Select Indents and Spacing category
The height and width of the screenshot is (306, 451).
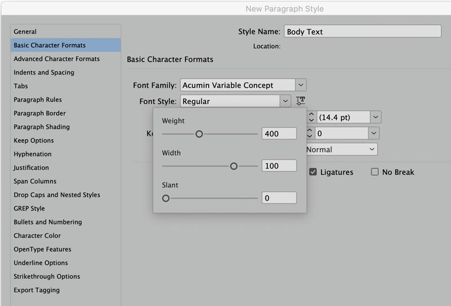(x=44, y=72)
